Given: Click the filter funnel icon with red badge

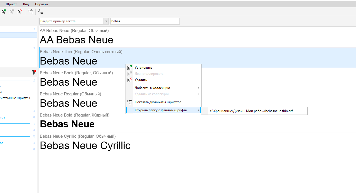Looking at the screenshot, I should click(34, 72).
